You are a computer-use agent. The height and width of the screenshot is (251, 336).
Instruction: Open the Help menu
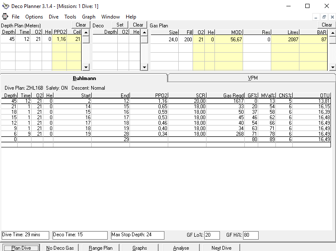pos(131,17)
